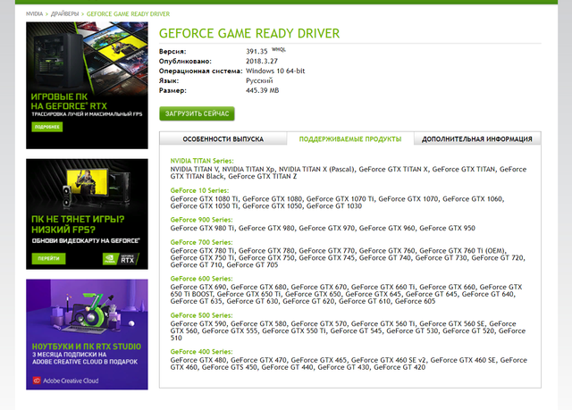Screen dimensions: 572x410
Task: Click the NVIDIA TITAN Series heading
Action: point(202,161)
